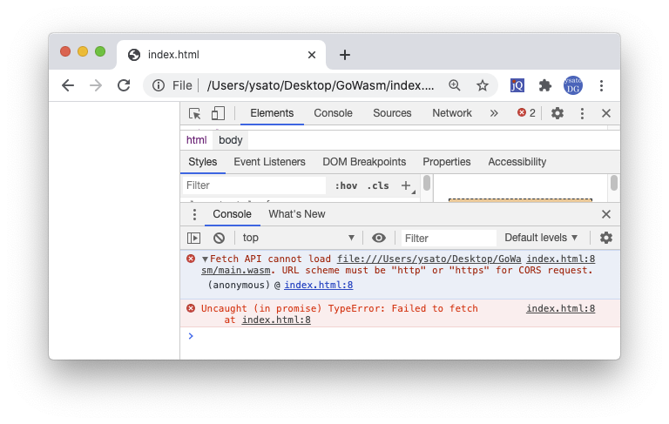This screenshot has width=669, height=424.
Task: Select the inspect element picker icon
Action: pyautogui.click(x=195, y=113)
